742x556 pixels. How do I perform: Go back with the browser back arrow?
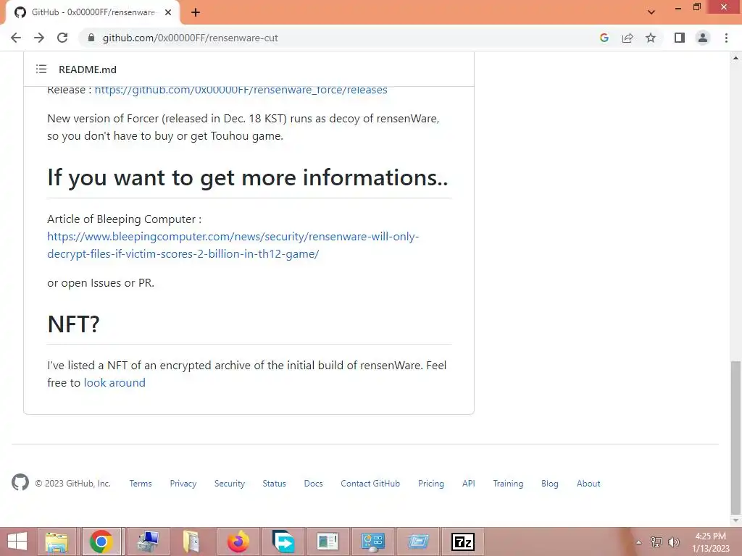click(16, 38)
